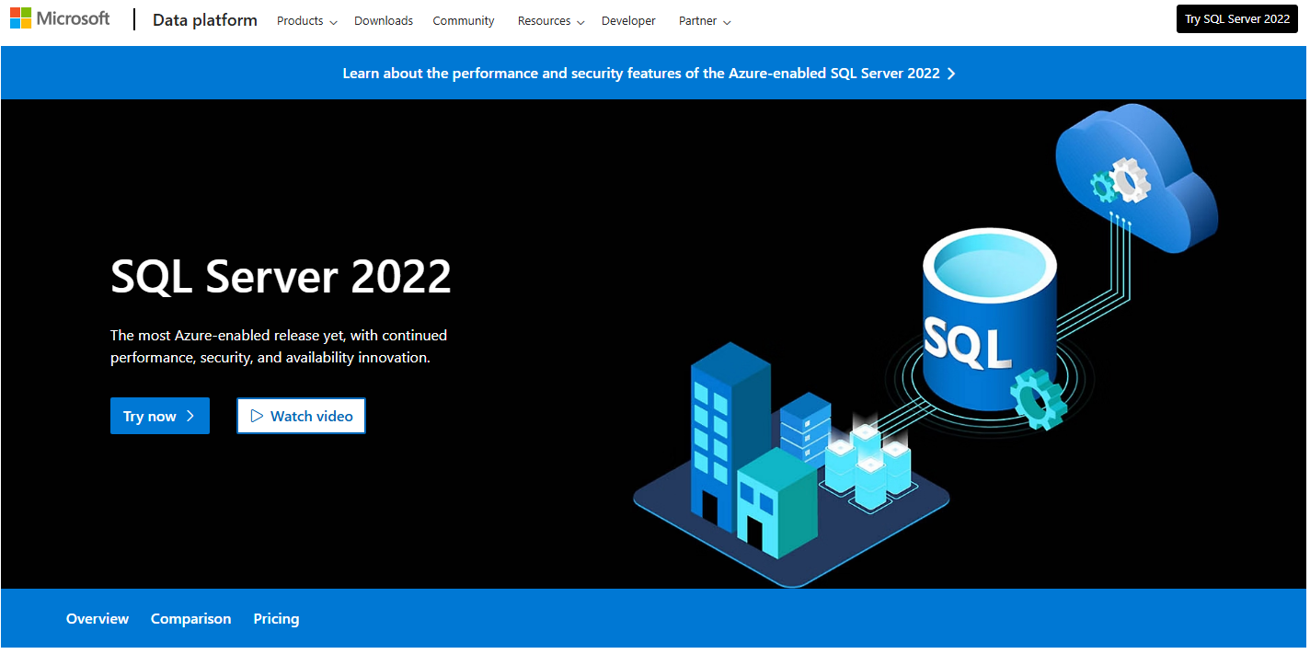Expand the Resources dropdown
The image size is (1310, 654).
550,21
